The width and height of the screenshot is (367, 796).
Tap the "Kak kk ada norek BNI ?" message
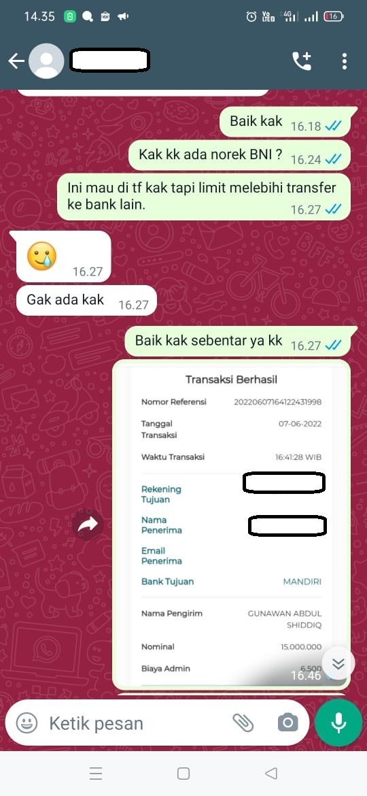239,155
